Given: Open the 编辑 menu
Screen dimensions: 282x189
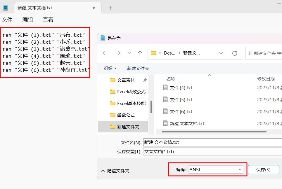Looking at the screenshot, I should tap(28, 20).
